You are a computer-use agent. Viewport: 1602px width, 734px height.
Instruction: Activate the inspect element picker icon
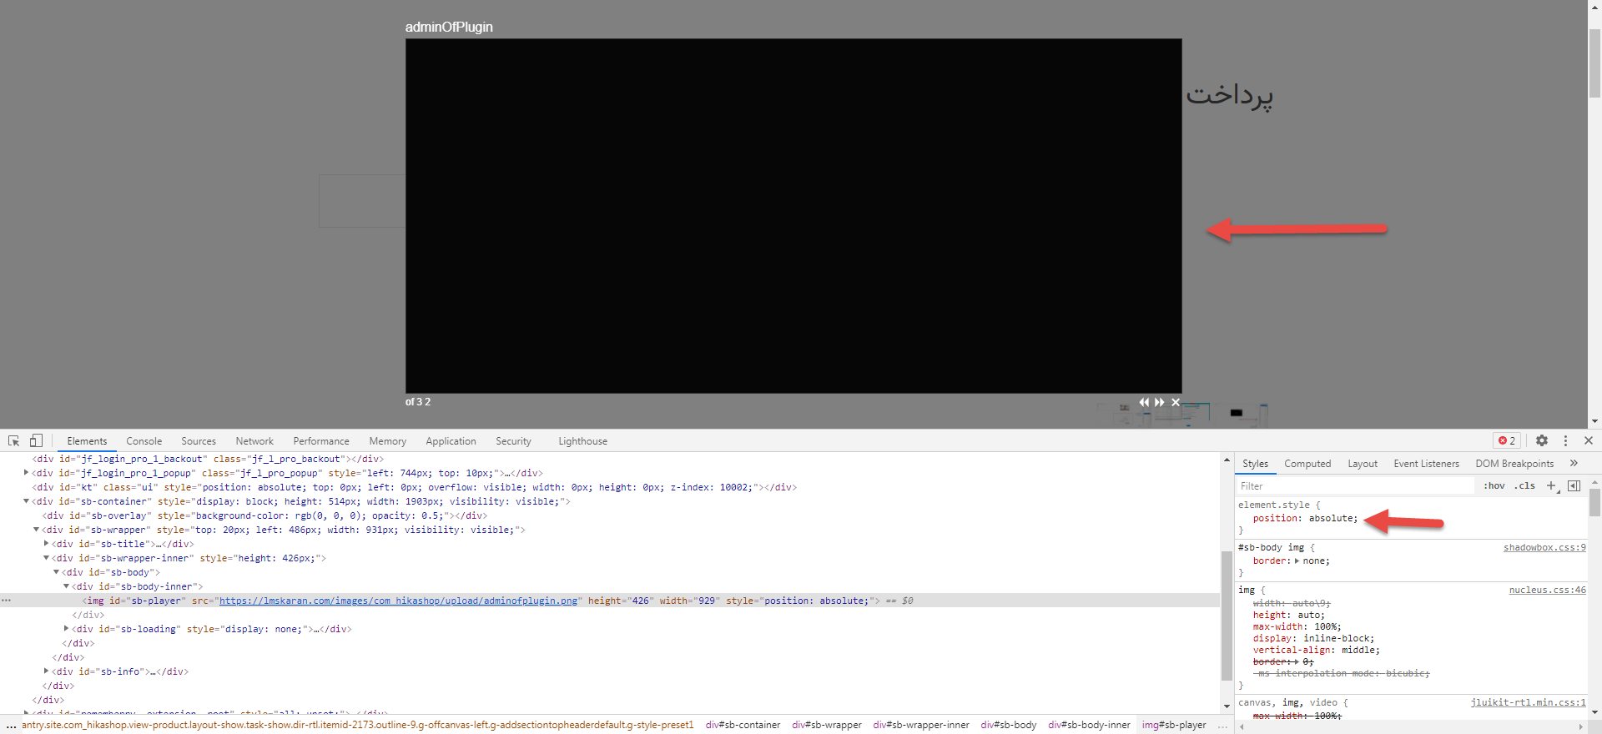coord(13,441)
